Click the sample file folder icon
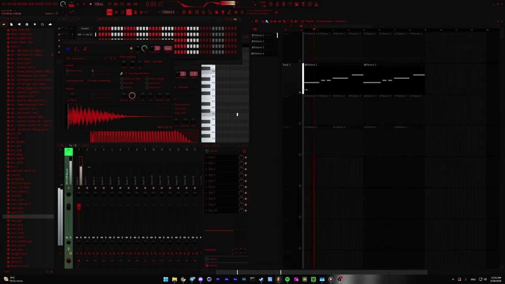The image size is (505, 284). pos(106,58)
